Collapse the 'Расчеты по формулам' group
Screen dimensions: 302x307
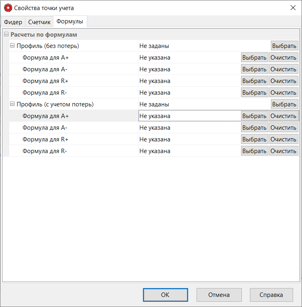(x=6, y=35)
